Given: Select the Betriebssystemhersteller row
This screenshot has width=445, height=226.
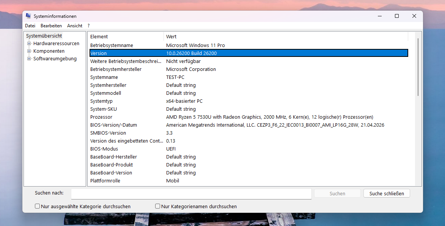Looking at the screenshot, I should coord(249,69).
